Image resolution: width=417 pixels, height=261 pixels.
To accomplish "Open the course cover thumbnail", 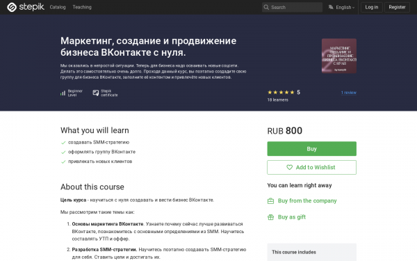I will (x=339, y=56).
